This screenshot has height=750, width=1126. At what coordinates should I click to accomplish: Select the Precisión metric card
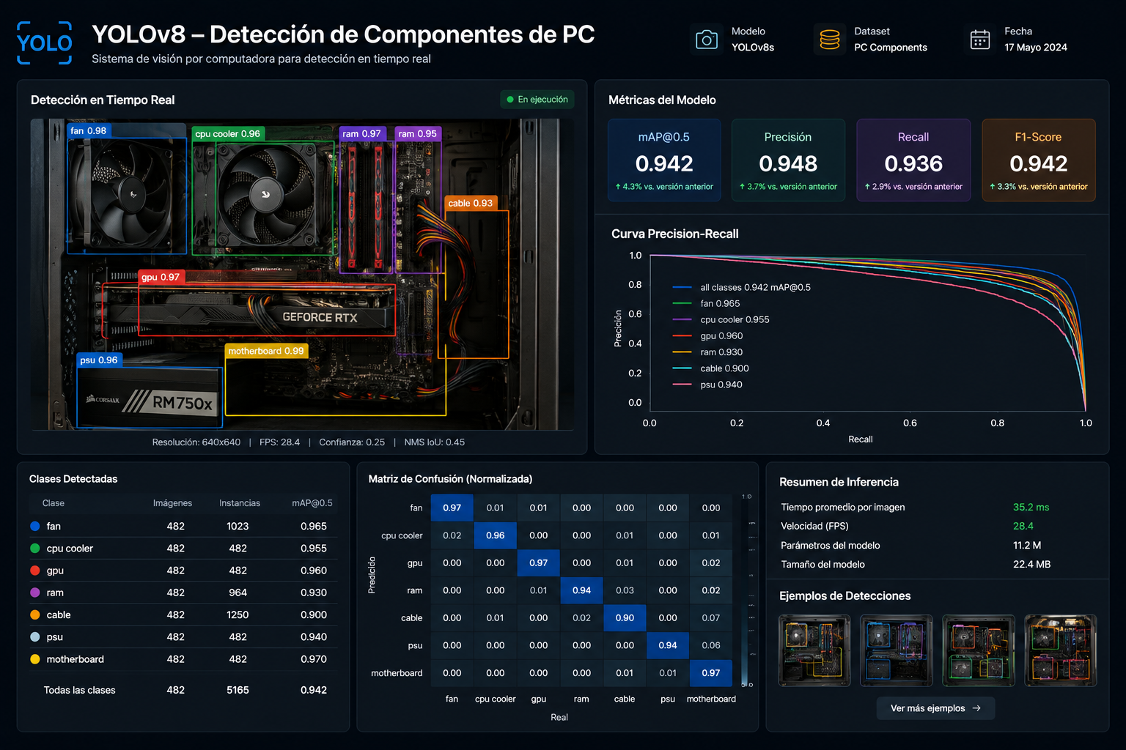click(x=788, y=160)
